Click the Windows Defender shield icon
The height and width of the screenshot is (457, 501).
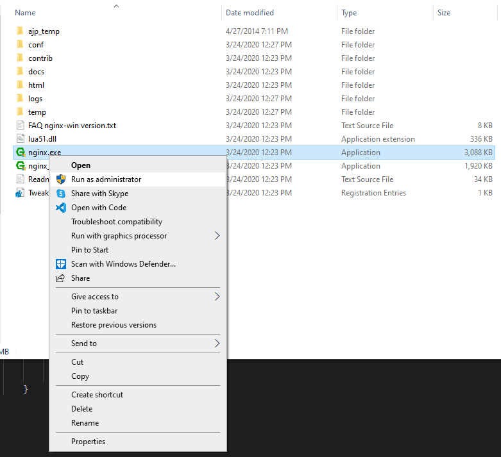tap(61, 264)
